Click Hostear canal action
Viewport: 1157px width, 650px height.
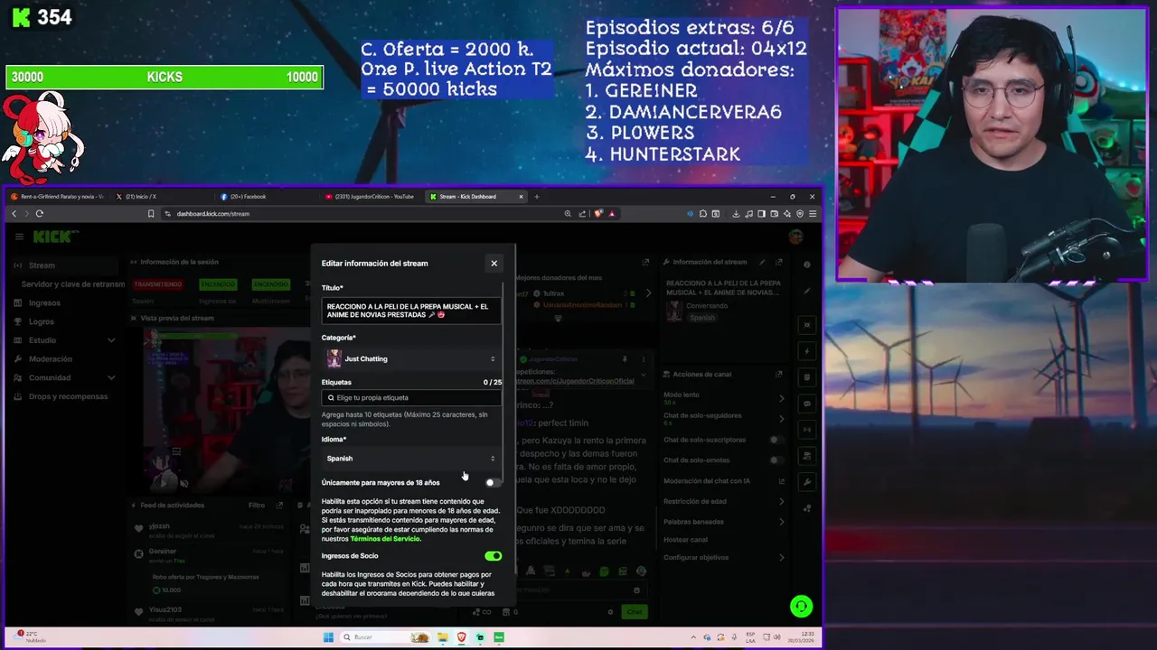(x=686, y=539)
